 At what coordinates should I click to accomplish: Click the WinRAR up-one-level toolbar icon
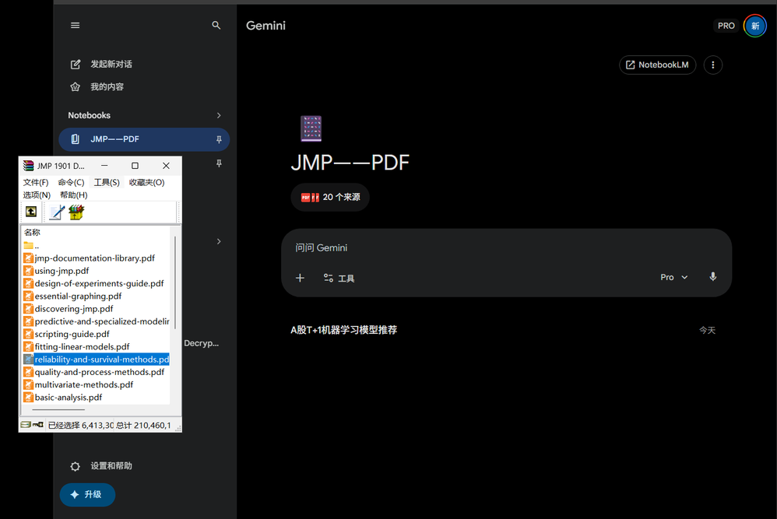[x=30, y=212]
